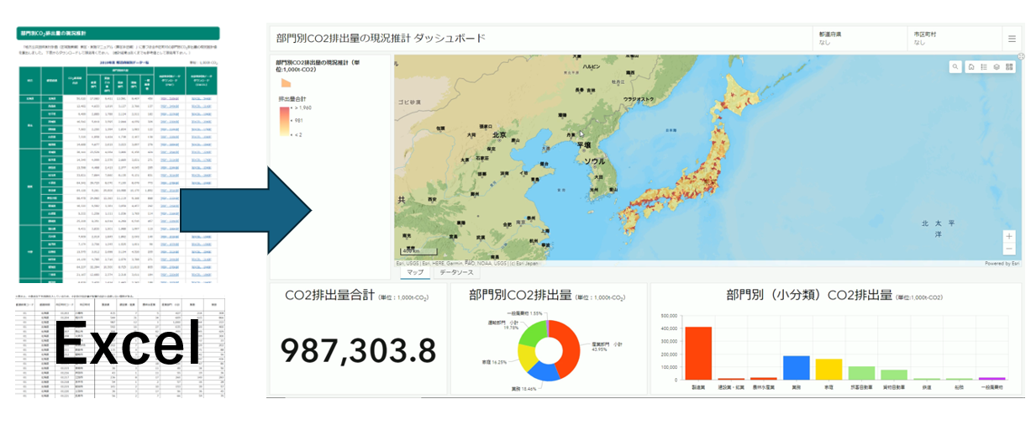Screen dimensions: 1031x441
Task: Zoom out on the map
Action: pyautogui.click(x=1009, y=249)
